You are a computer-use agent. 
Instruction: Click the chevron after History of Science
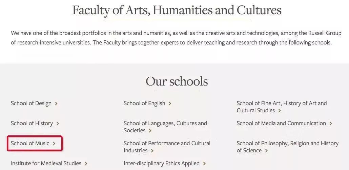(x=266, y=151)
